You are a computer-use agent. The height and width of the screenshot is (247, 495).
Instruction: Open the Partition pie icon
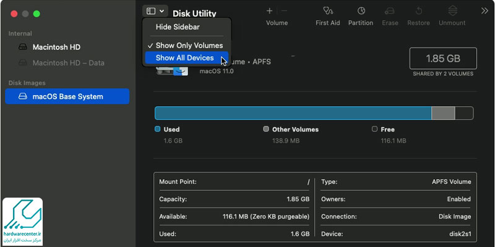[x=361, y=11]
